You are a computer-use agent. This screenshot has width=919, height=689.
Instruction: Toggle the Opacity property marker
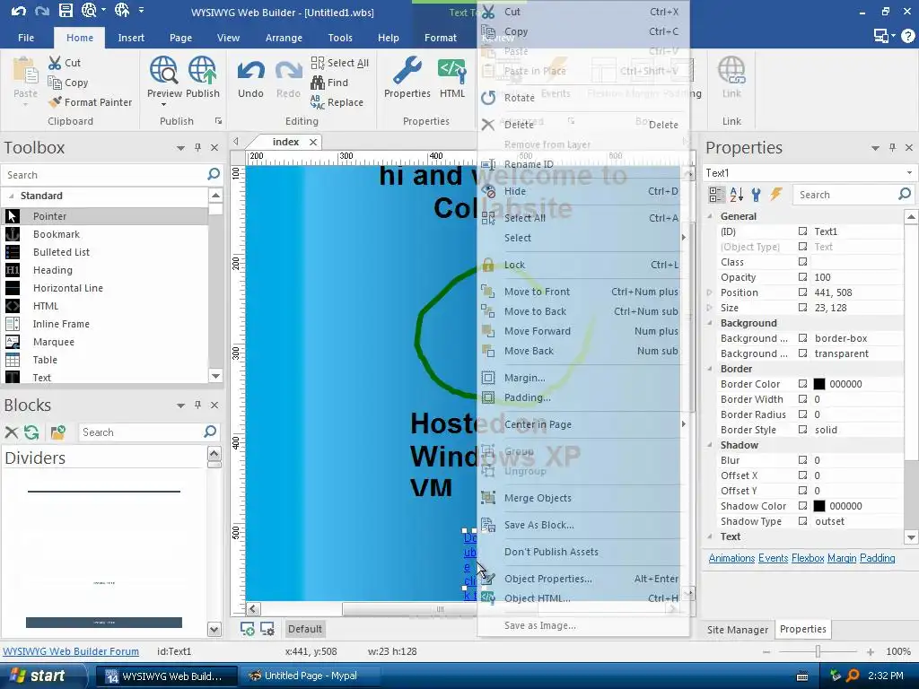[x=802, y=277]
